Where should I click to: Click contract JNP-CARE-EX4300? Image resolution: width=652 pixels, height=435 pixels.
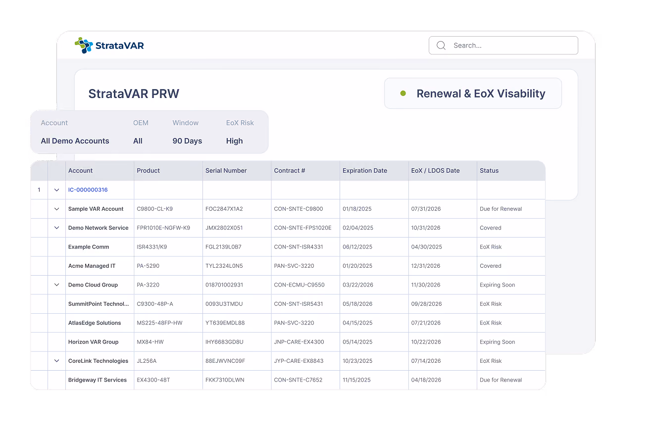[x=299, y=342]
